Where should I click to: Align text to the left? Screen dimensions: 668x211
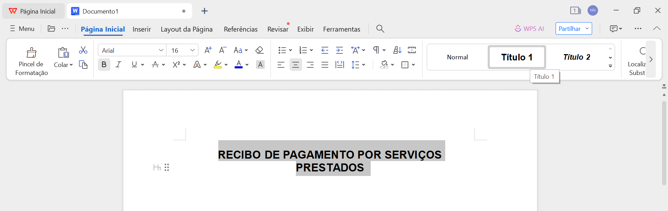click(281, 65)
